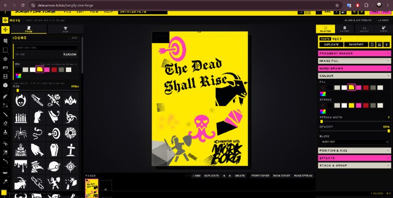The width and height of the screenshot is (393, 198).
Task: Expand the Fragment Shader section
Action: pos(354,53)
